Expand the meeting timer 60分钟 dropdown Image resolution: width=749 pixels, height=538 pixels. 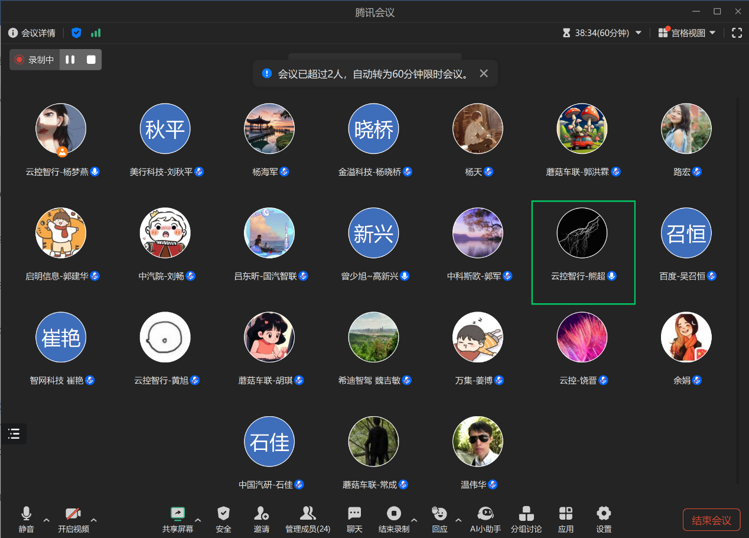click(638, 33)
